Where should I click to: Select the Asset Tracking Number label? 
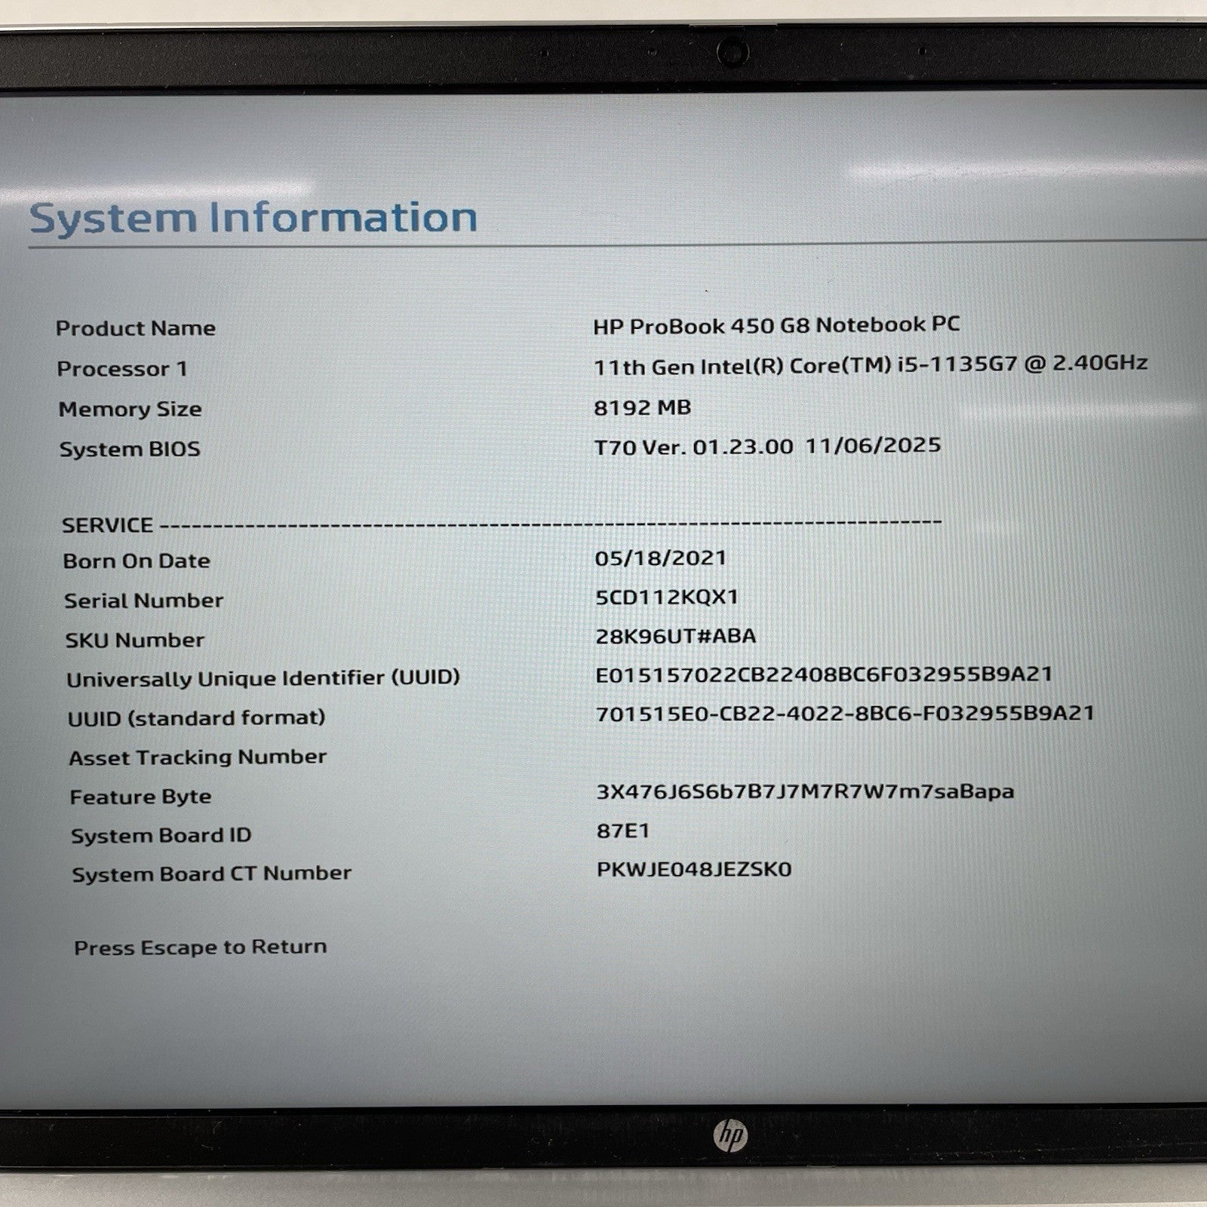[x=198, y=757]
